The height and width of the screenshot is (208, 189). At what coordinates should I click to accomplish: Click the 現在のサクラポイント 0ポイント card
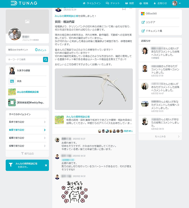coord(27,50)
